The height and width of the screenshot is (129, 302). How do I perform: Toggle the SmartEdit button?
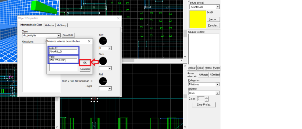(68, 35)
